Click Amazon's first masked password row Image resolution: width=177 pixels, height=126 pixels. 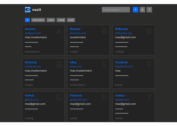pyautogui.click(x=32, y=42)
